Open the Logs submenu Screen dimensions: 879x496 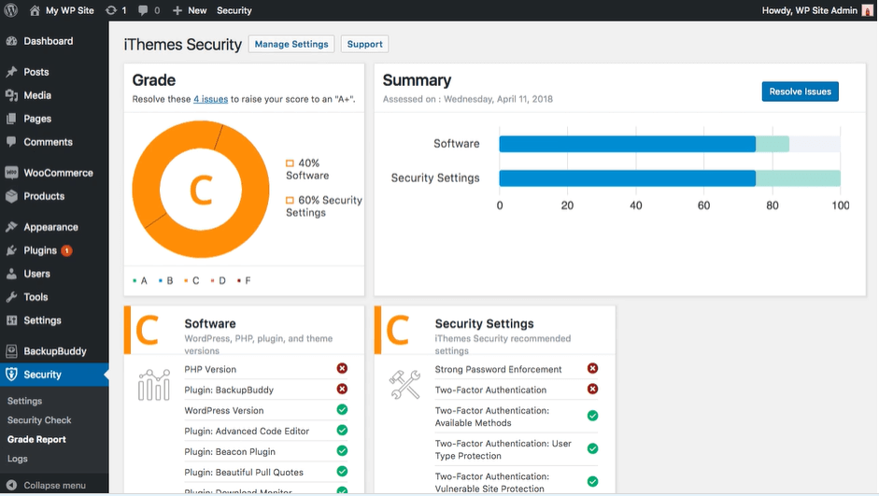pos(18,459)
